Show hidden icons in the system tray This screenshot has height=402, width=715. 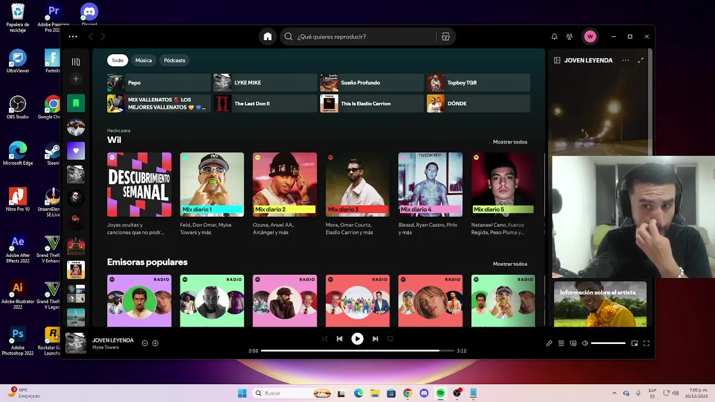(x=614, y=393)
